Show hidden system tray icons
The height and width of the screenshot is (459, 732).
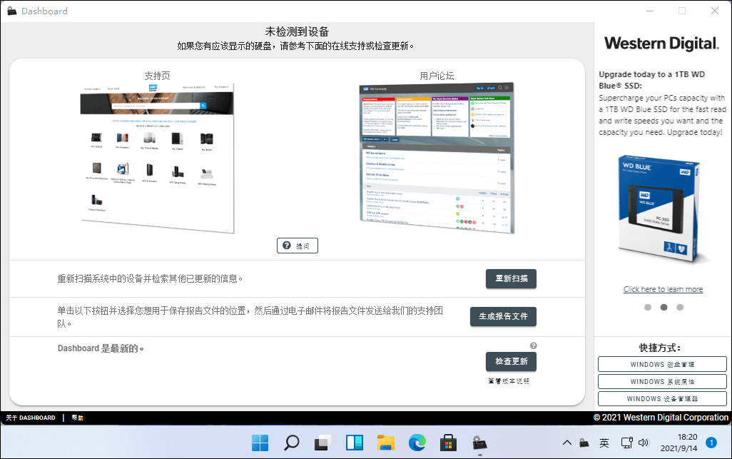[566, 443]
